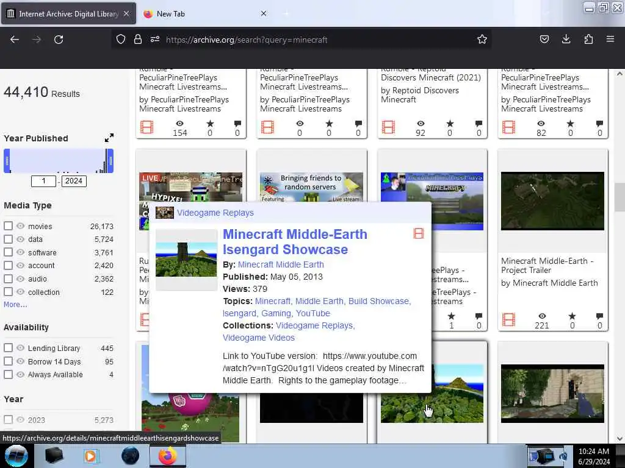Image resolution: width=625 pixels, height=468 pixels.
Task: Switch to the New Tab tab
Action: point(171,13)
